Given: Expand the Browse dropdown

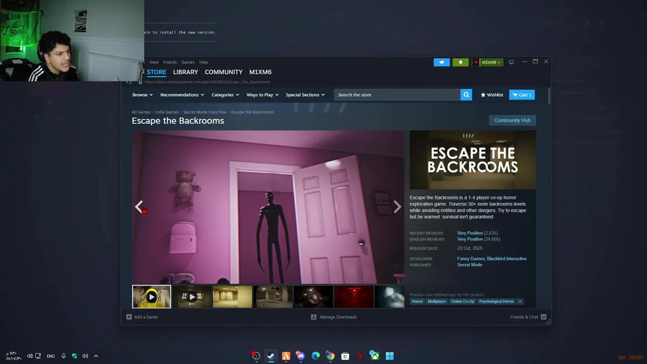Looking at the screenshot, I should tap(142, 95).
